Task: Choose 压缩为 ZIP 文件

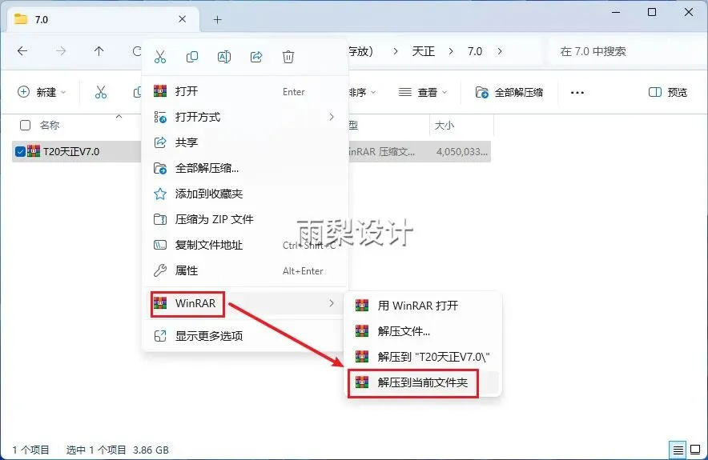Action: coord(245,219)
